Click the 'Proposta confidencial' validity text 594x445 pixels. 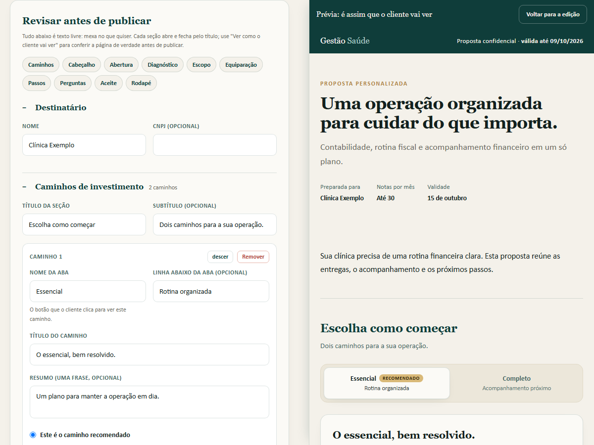point(520,41)
